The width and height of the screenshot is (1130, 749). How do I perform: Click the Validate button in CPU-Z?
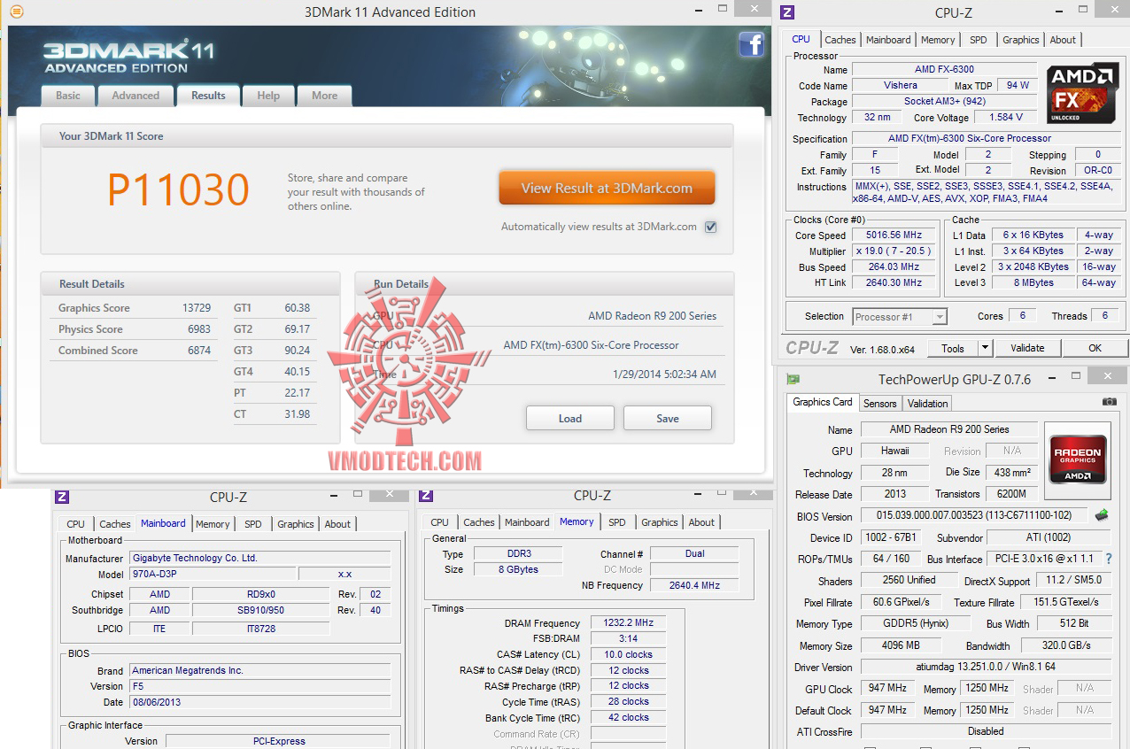(1027, 348)
